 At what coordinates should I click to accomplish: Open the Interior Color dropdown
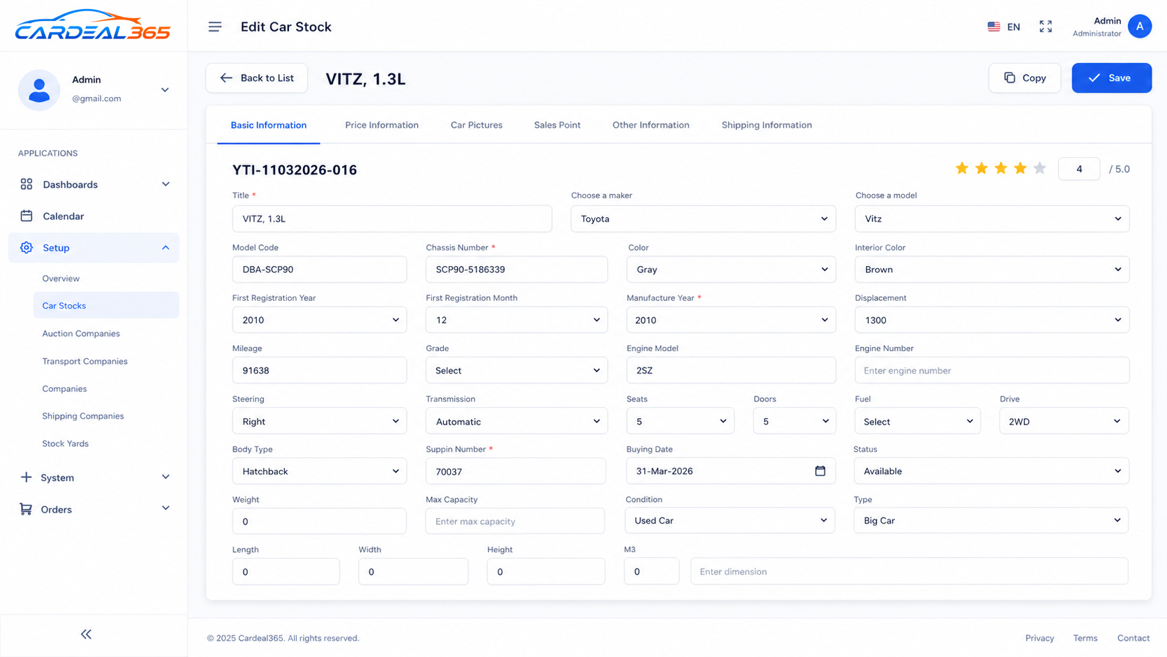pyautogui.click(x=992, y=270)
